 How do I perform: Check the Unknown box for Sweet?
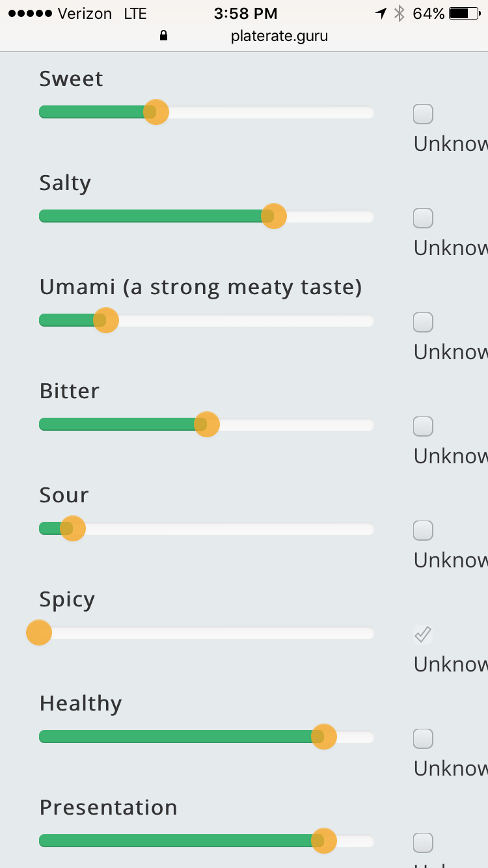coord(423,114)
